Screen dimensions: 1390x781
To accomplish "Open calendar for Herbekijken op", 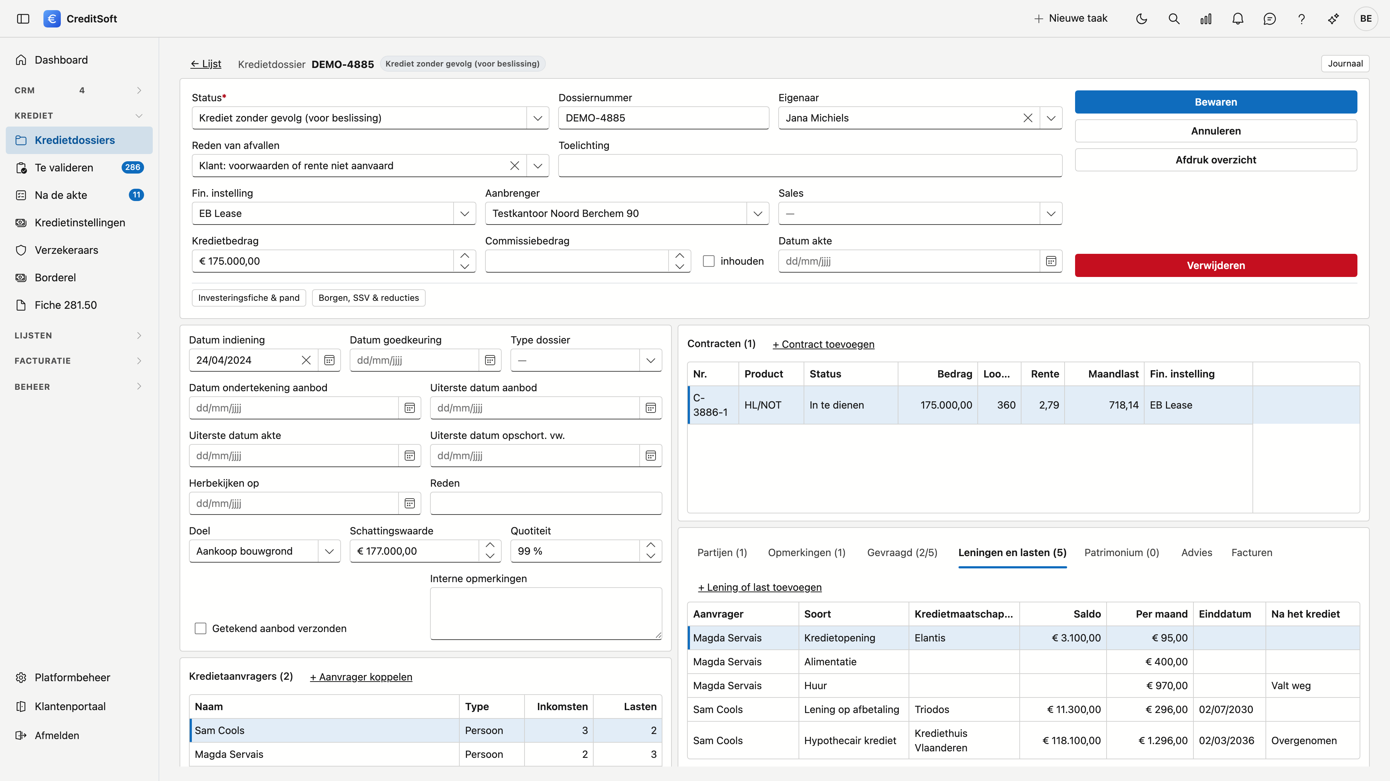I will pos(409,503).
